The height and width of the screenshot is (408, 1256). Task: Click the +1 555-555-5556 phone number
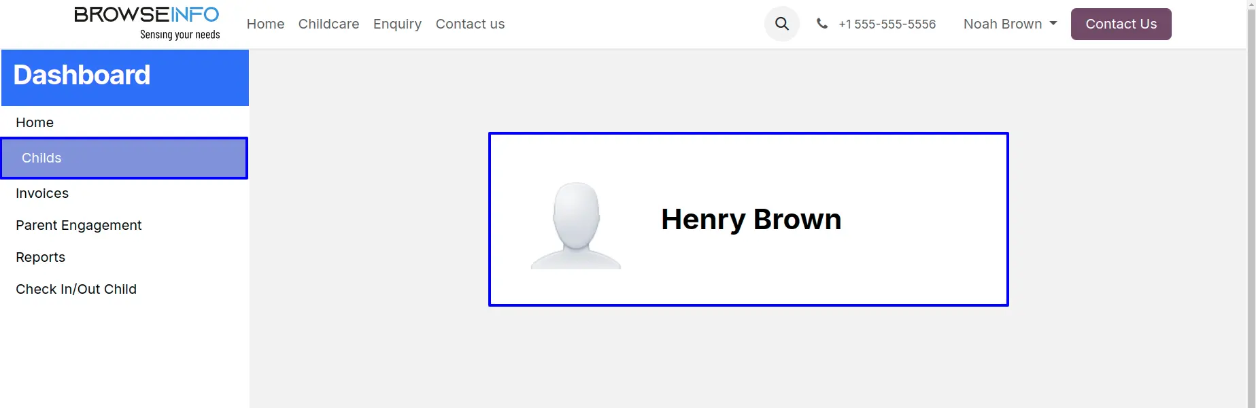click(887, 24)
